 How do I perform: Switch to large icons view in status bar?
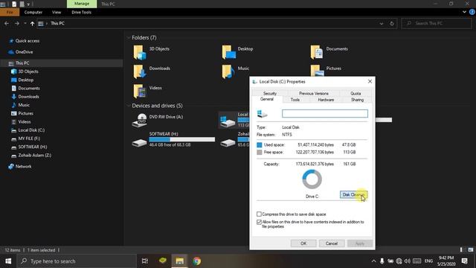pyautogui.click(x=471, y=250)
